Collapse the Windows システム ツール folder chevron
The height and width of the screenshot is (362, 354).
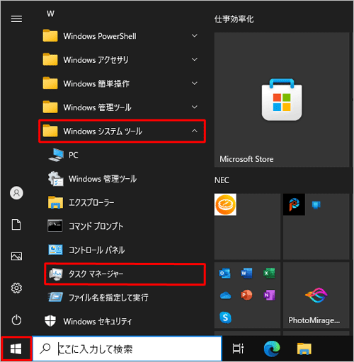click(195, 131)
